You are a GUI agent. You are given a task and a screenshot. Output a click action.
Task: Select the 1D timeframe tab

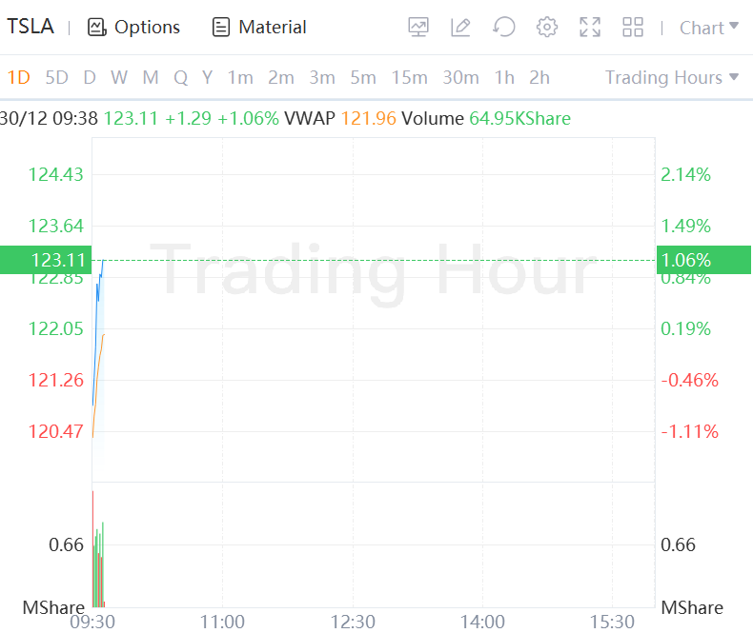click(x=19, y=77)
